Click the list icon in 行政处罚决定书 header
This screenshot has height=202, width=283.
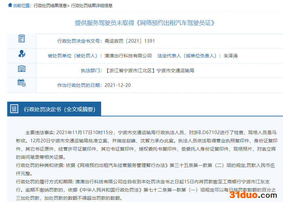(x=14, y=109)
